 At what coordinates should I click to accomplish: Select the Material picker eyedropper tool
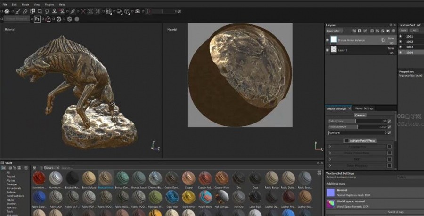73,11
